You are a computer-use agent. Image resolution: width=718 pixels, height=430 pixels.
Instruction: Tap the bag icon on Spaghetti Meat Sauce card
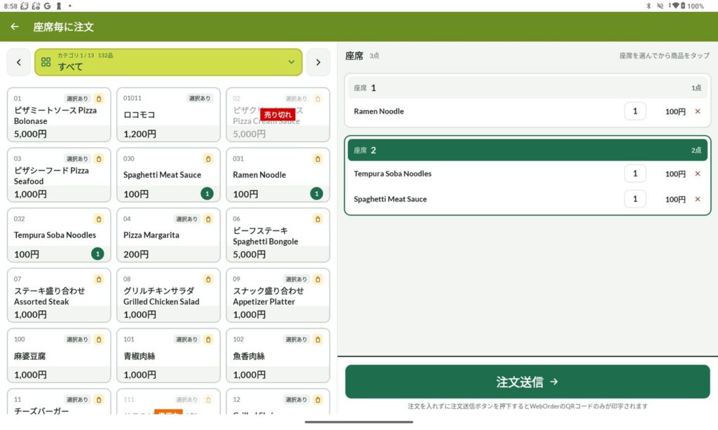(208, 159)
